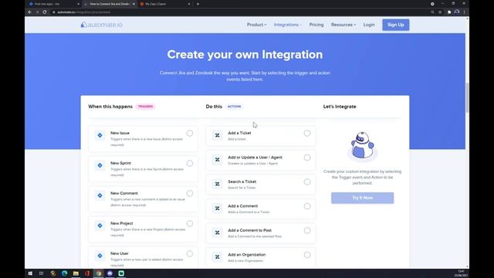
Task: Bookmark this page with the star icon
Action: pos(440,12)
